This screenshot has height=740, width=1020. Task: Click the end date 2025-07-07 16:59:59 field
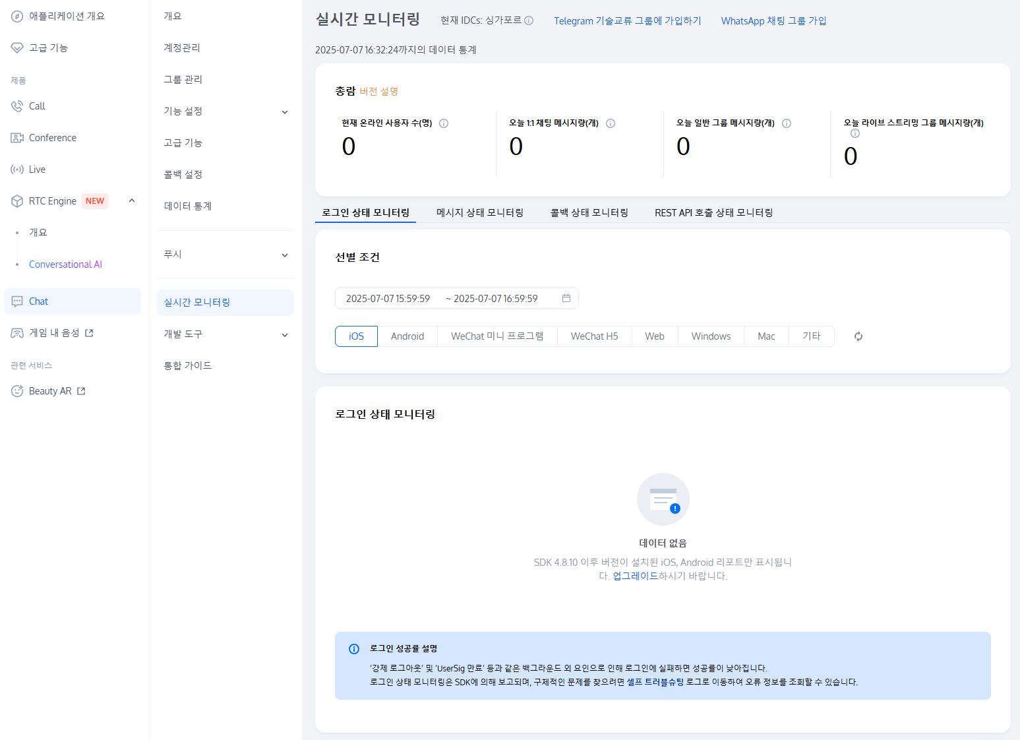pyautogui.click(x=496, y=299)
